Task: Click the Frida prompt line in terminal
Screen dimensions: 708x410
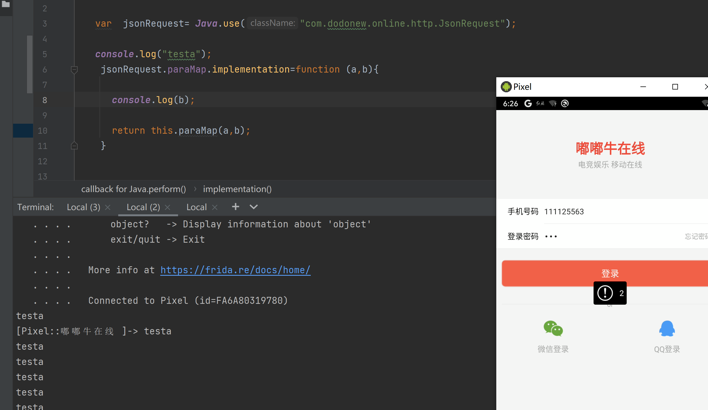Action: point(93,331)
